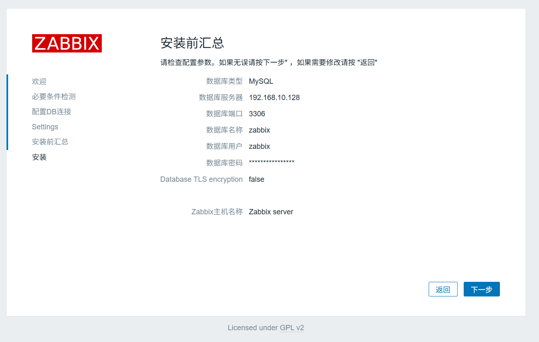Click the 数据库用户 label
539x342 pixels.
(224, 146)
